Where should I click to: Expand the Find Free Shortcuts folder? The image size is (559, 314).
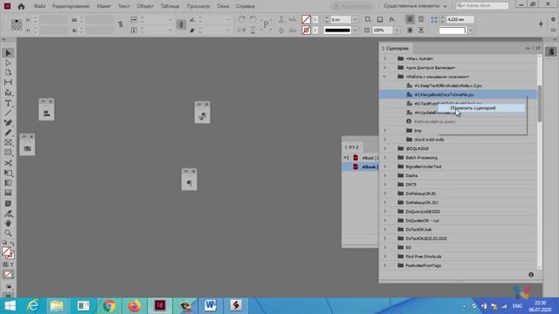[x=385, y=256]
